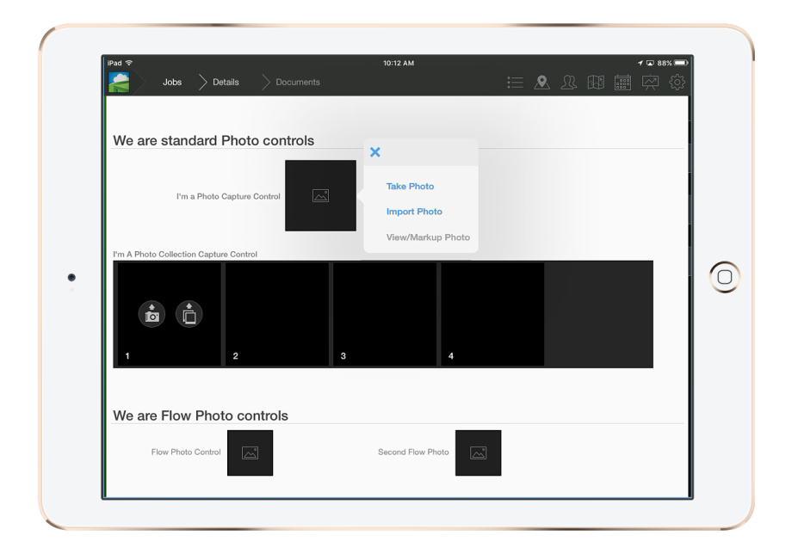Click 'I'm a Photo Capture Control' label
Image resolution: width=792 pixels, height=554 pixels.
(228, 196)
